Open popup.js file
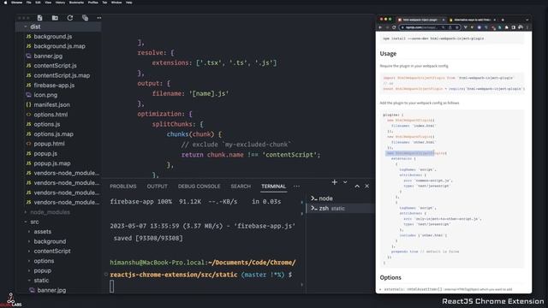 point(58,154)
